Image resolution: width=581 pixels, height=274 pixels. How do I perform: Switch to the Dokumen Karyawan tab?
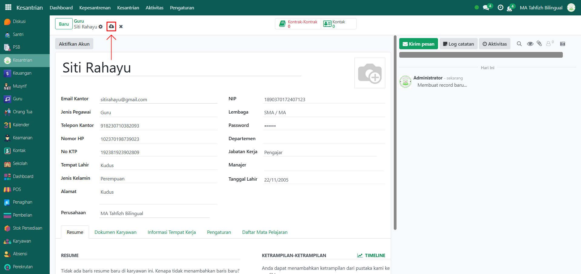115,232
